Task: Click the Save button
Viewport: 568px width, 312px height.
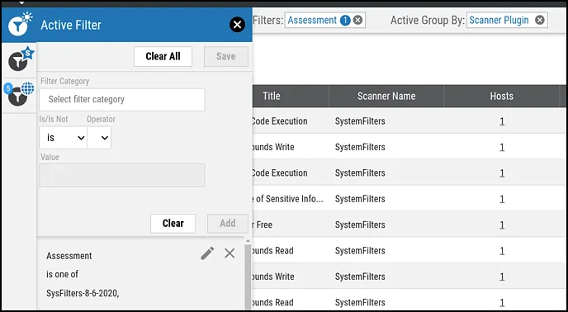Action: pyautogui.click(x=226, y=56)
